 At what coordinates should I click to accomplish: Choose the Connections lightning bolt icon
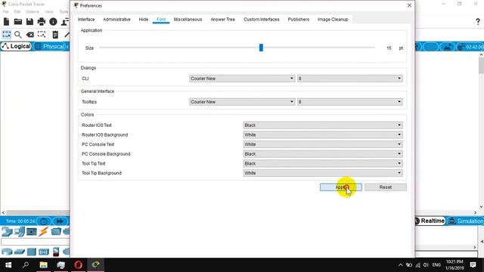pos(44,232)
